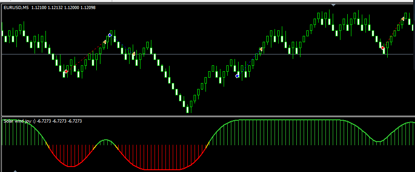The width and height of the screenshot is (415, 172).
Task: Select the orange close marker on the gray horizontal line
Action: pyautogui.click(x=134, y=54)
